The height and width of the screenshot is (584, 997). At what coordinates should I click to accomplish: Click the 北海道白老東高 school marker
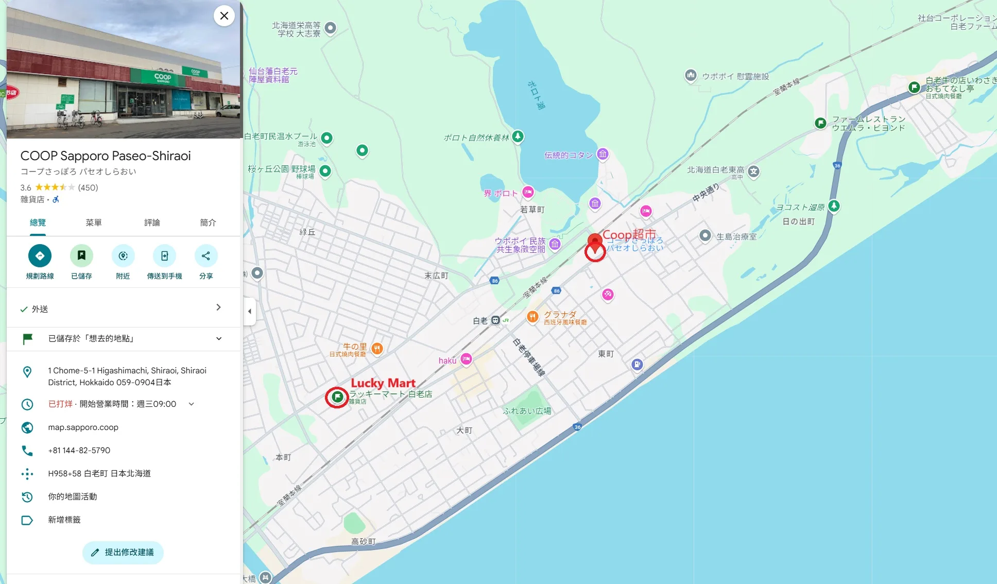[x=753, y=171]
